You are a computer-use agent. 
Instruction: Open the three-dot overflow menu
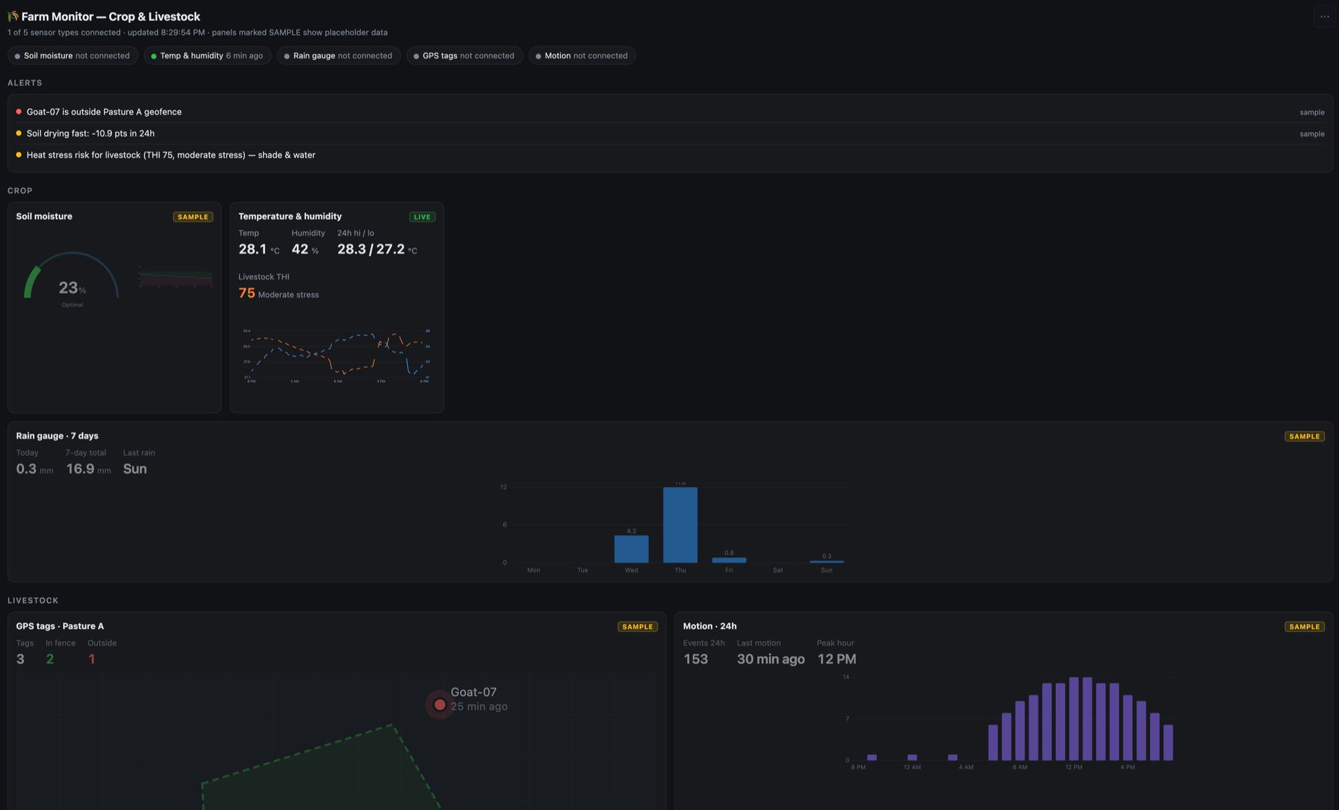1324,17
